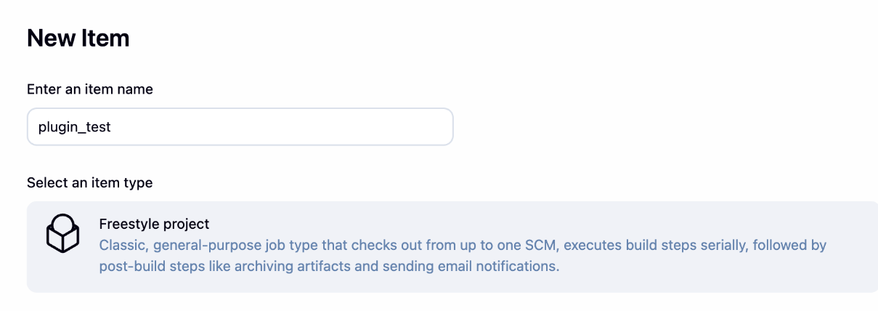The height and width of the screenshot is (311, 878).
Task: Click the first line of Freestyle description
Action: [462, 246]
